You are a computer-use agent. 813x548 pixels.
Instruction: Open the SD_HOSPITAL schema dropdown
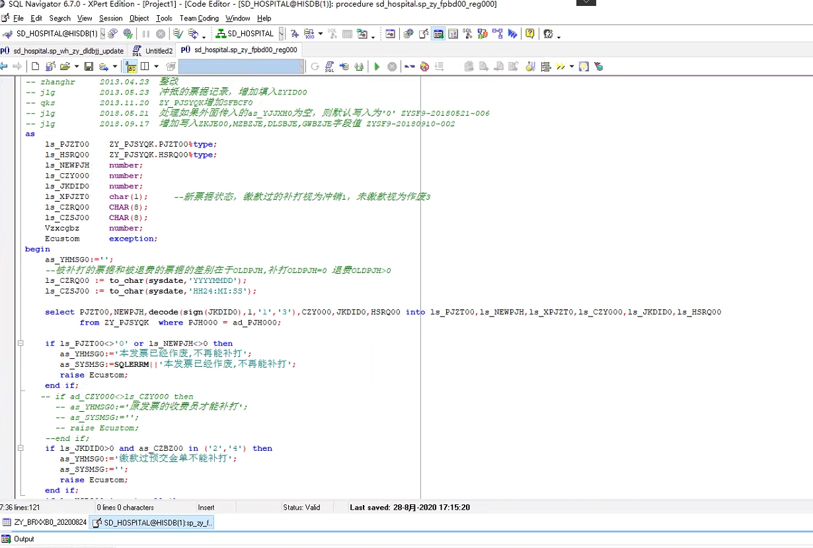pyautogui.click(x=281, y=34)
